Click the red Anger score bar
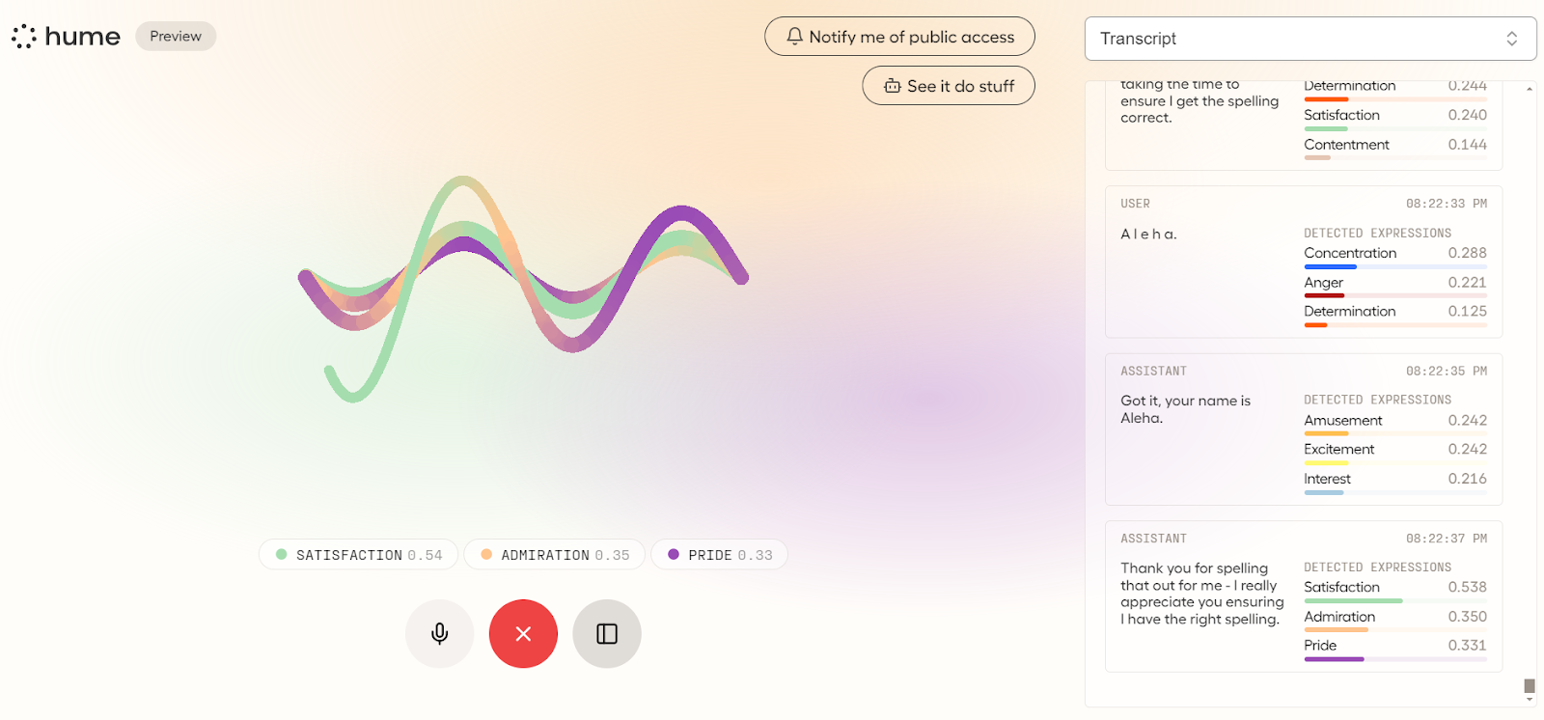The image size is (1544, 720). [1324, 296]
